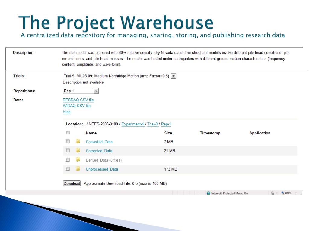Click the 7 MB size value

point(168,142)
